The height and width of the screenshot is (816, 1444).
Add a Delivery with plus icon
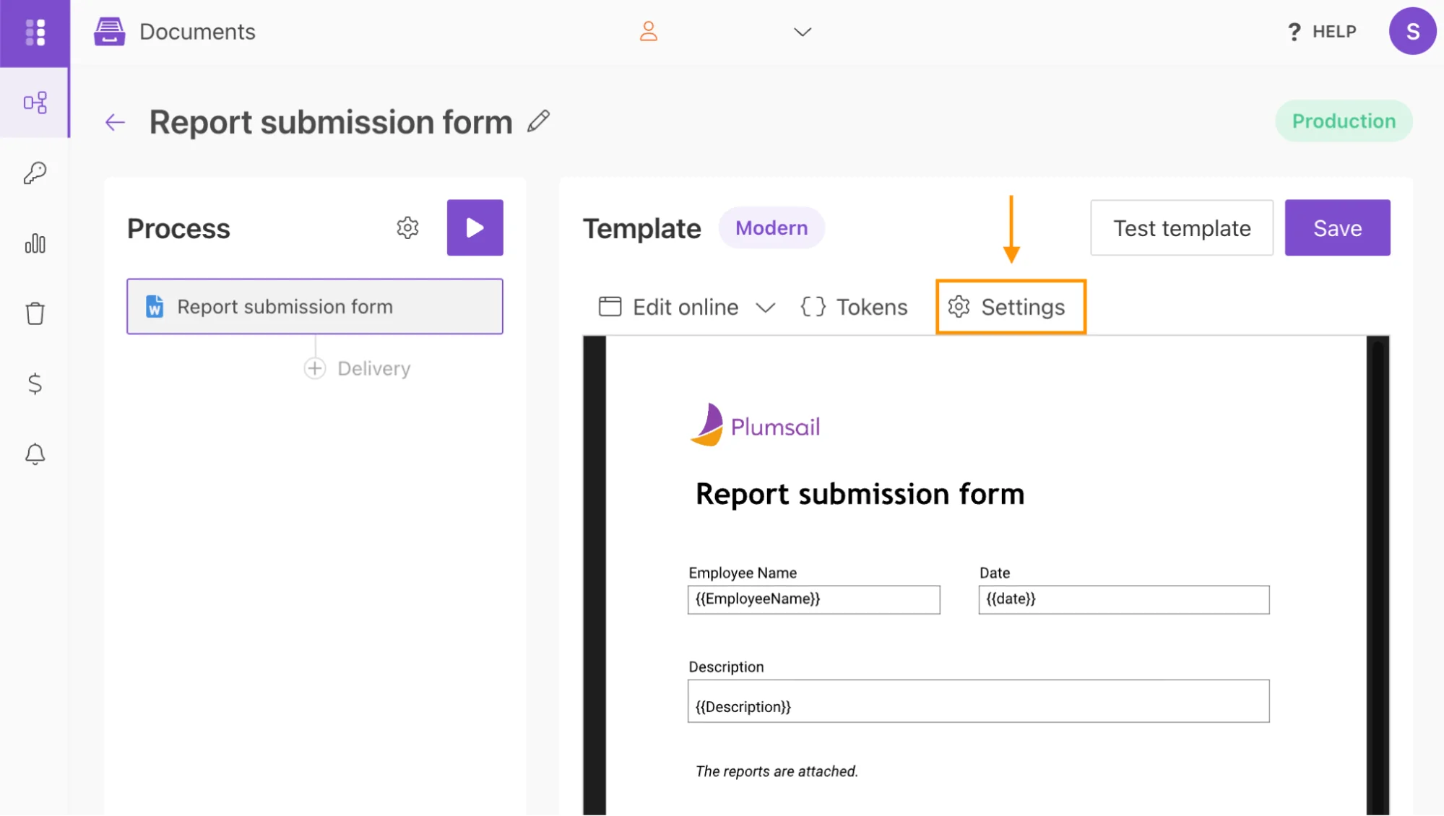click(315, 368)
